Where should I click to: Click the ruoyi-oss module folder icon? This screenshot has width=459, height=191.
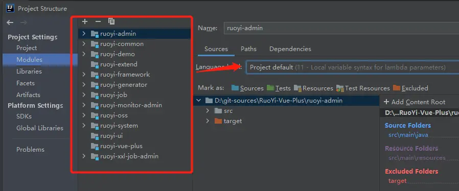click(x=95, y=115)
